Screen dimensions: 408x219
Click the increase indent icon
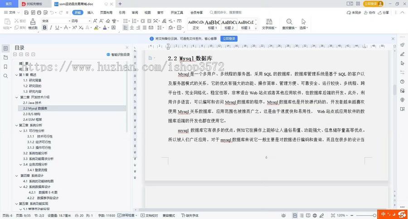tap(149, 21)
